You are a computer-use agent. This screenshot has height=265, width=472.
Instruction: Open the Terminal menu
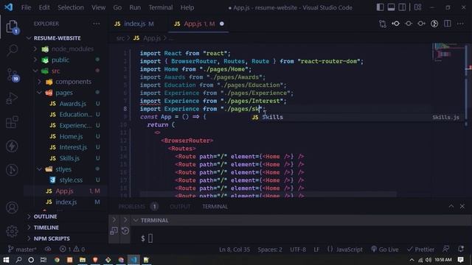coord(161,7)
